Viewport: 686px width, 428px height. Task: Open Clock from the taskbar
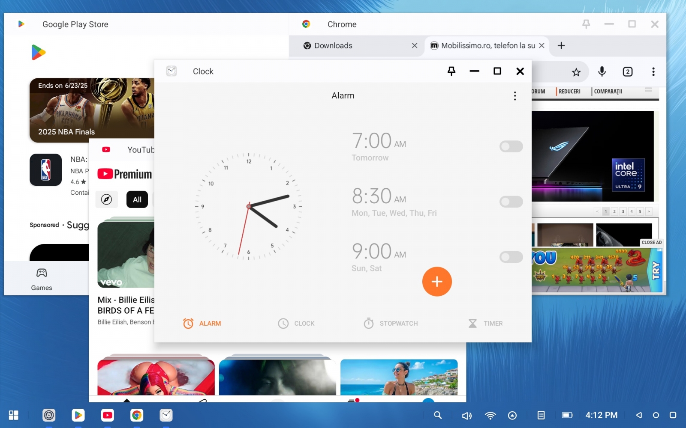coord(166,415)
